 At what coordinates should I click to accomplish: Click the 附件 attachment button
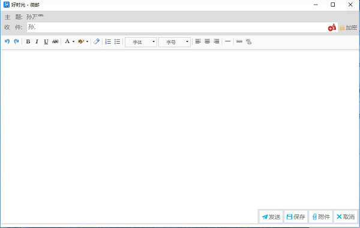[321, 217]
